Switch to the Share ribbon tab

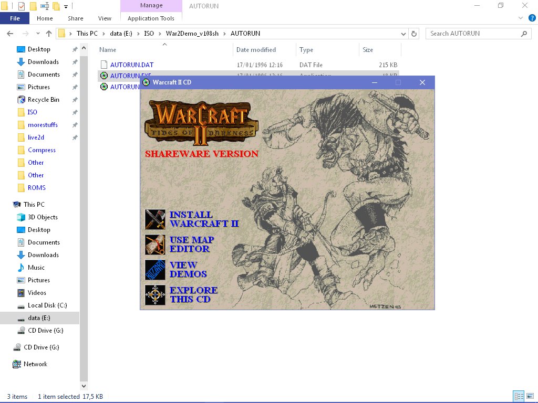point(76,18)
